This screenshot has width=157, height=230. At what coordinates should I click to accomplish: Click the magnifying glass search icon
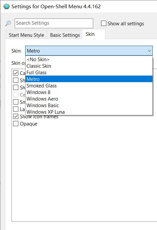tap(8, 23)
